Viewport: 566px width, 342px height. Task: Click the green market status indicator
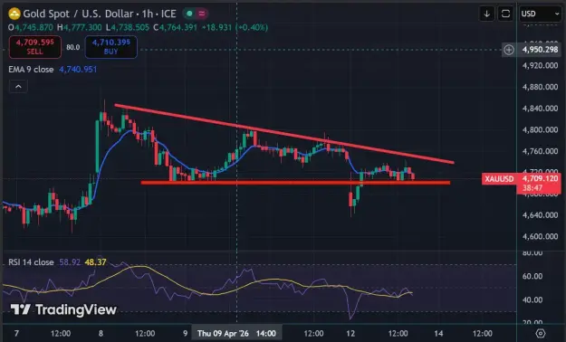(189, 14)
